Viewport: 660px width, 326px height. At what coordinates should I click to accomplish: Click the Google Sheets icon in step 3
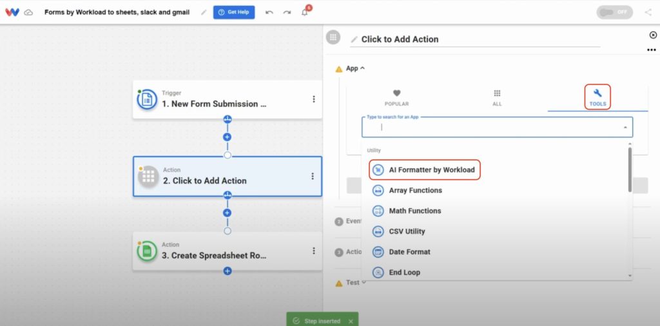pyautogui.click(x=147, y=251)
